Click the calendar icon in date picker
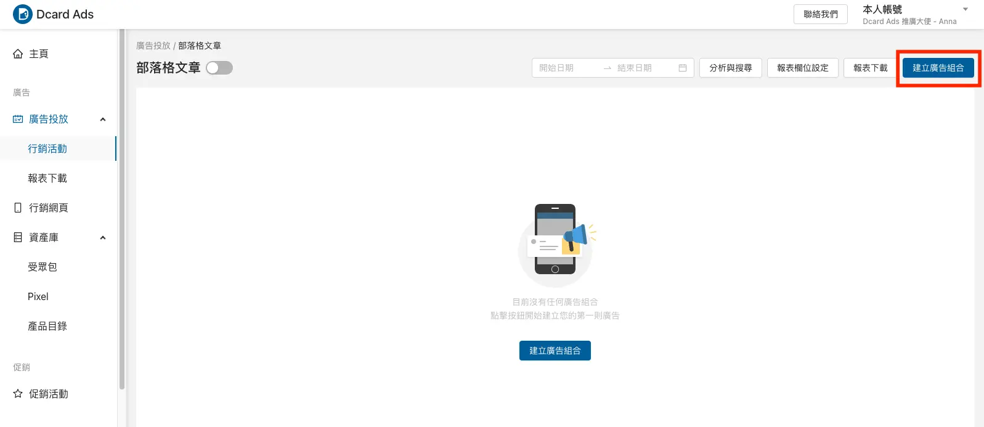Image resolution: width=984 pixels, height=427 pixels. pyautogui.click(x=682, y=68)
